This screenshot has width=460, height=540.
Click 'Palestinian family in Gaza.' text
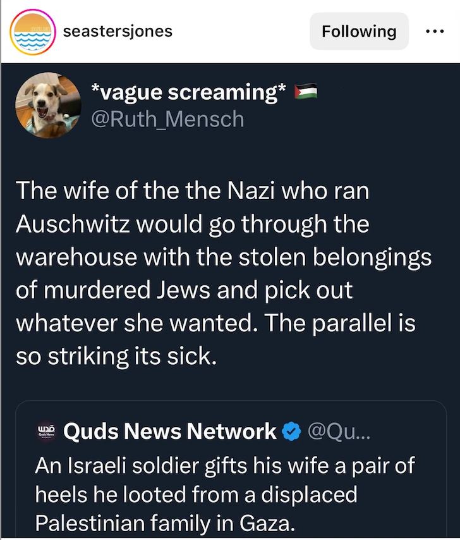pos(165,524)
